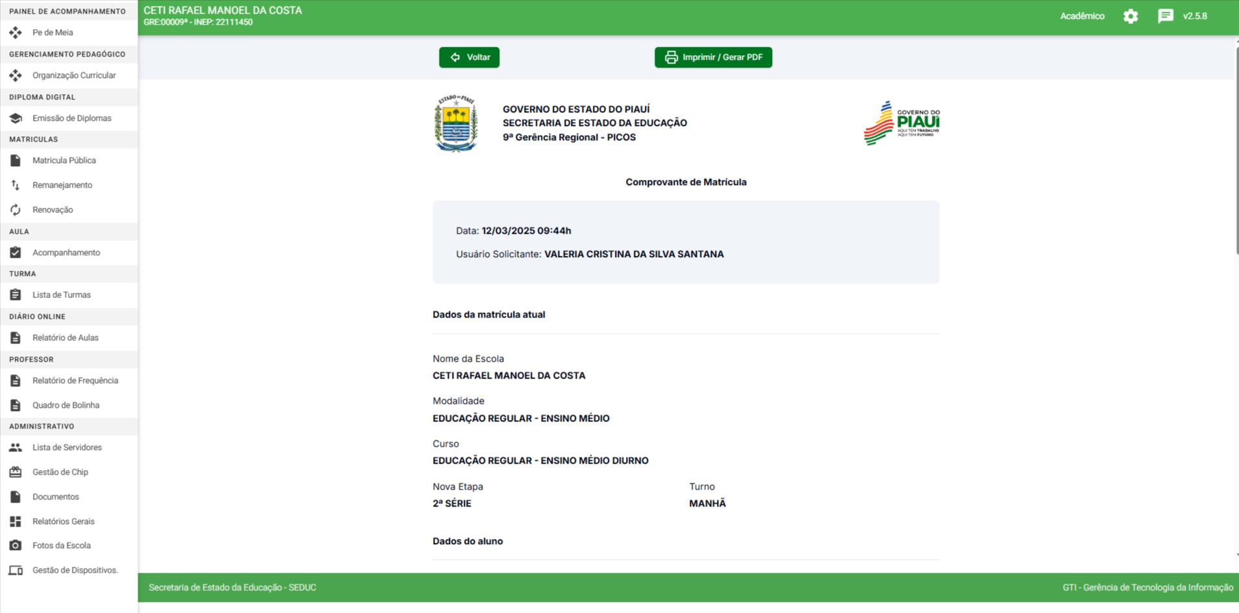
Task: Click the Relatórios Gerais dashboard icon
Action: pyautogui.click(x=16, y=521)
